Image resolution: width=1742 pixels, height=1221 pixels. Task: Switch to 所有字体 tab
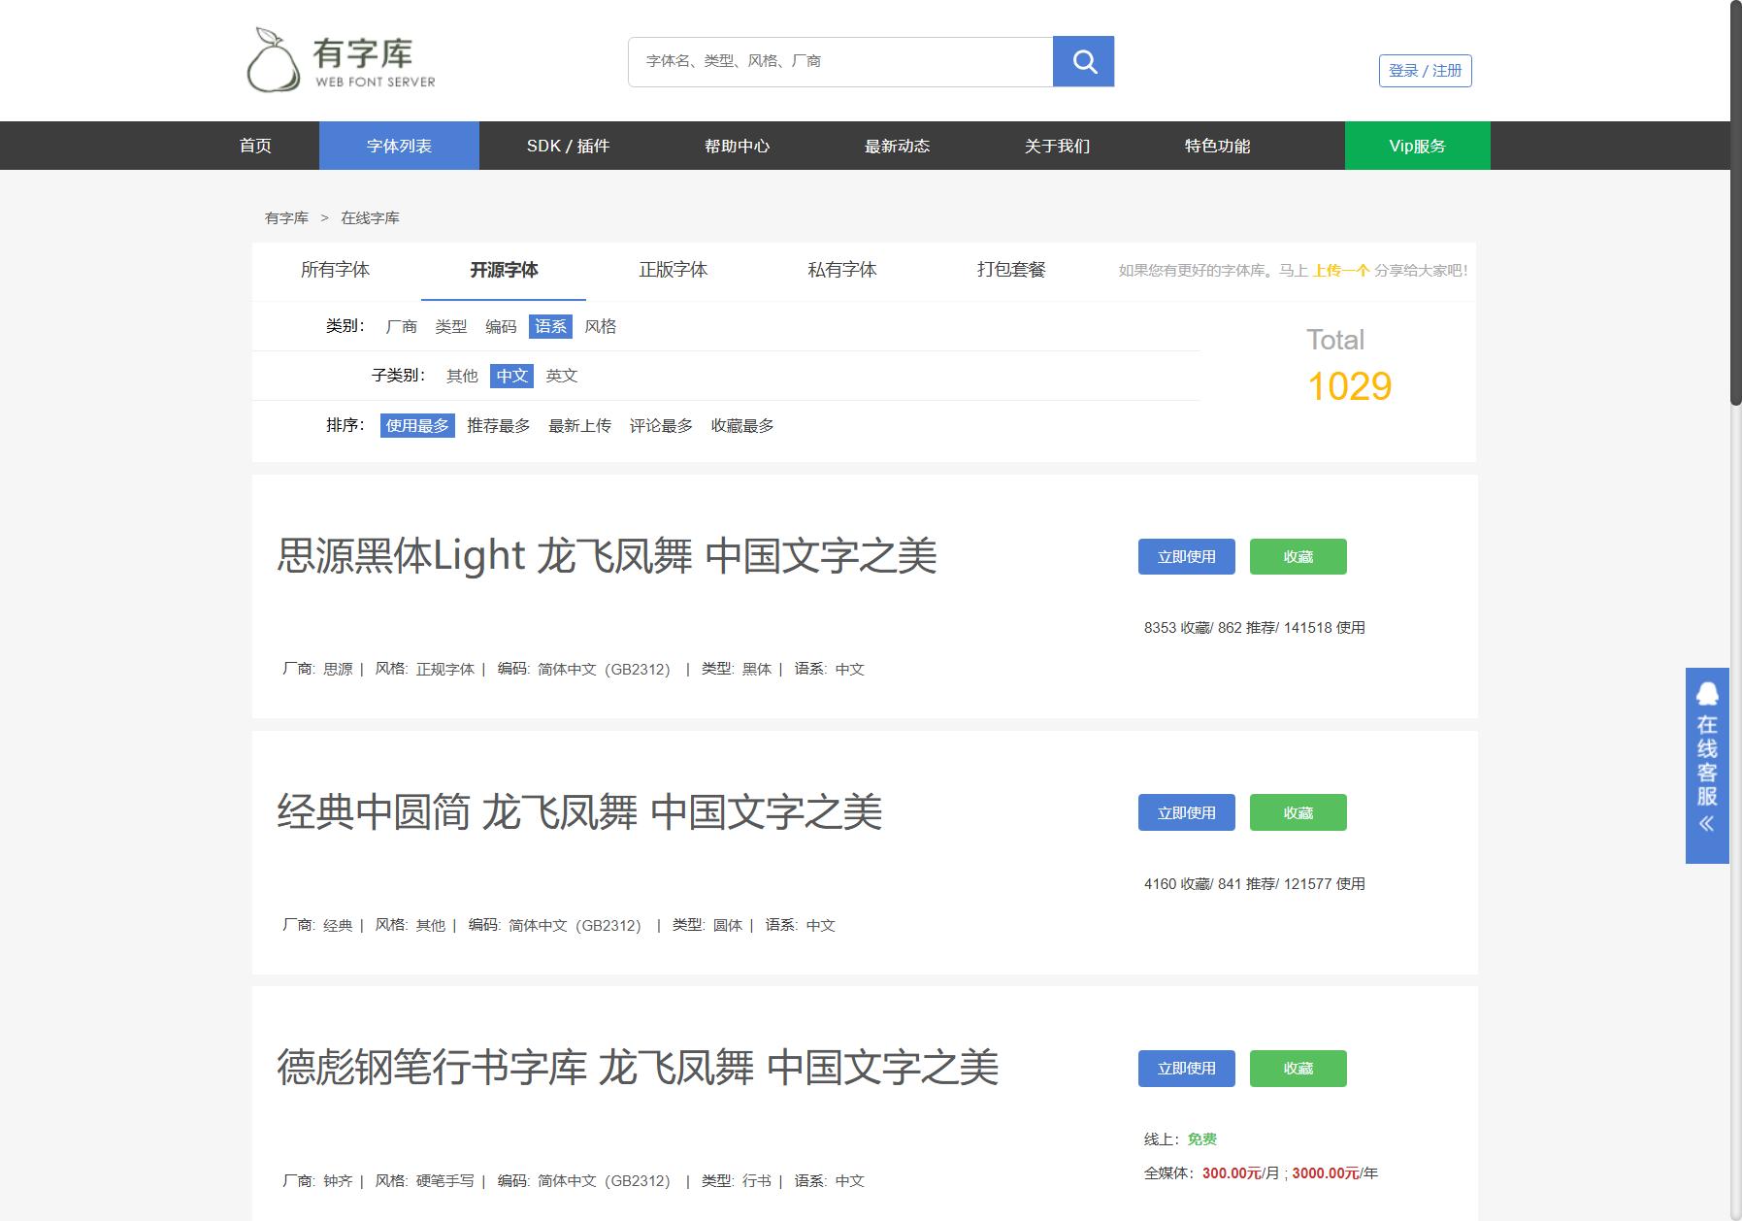(335, 270)
